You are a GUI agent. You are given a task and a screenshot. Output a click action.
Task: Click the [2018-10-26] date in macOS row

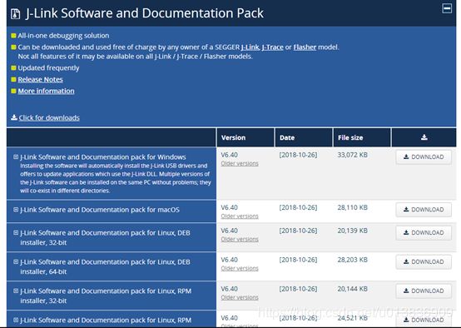[x=298, y=207]
